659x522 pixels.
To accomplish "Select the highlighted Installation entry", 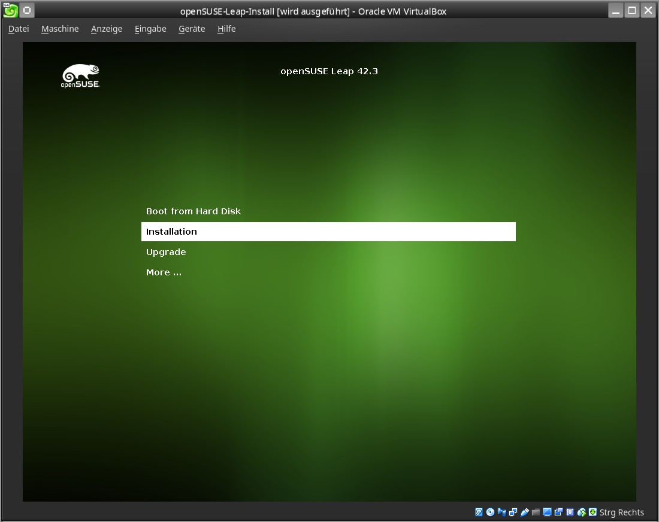I will [x=328, y=232].
